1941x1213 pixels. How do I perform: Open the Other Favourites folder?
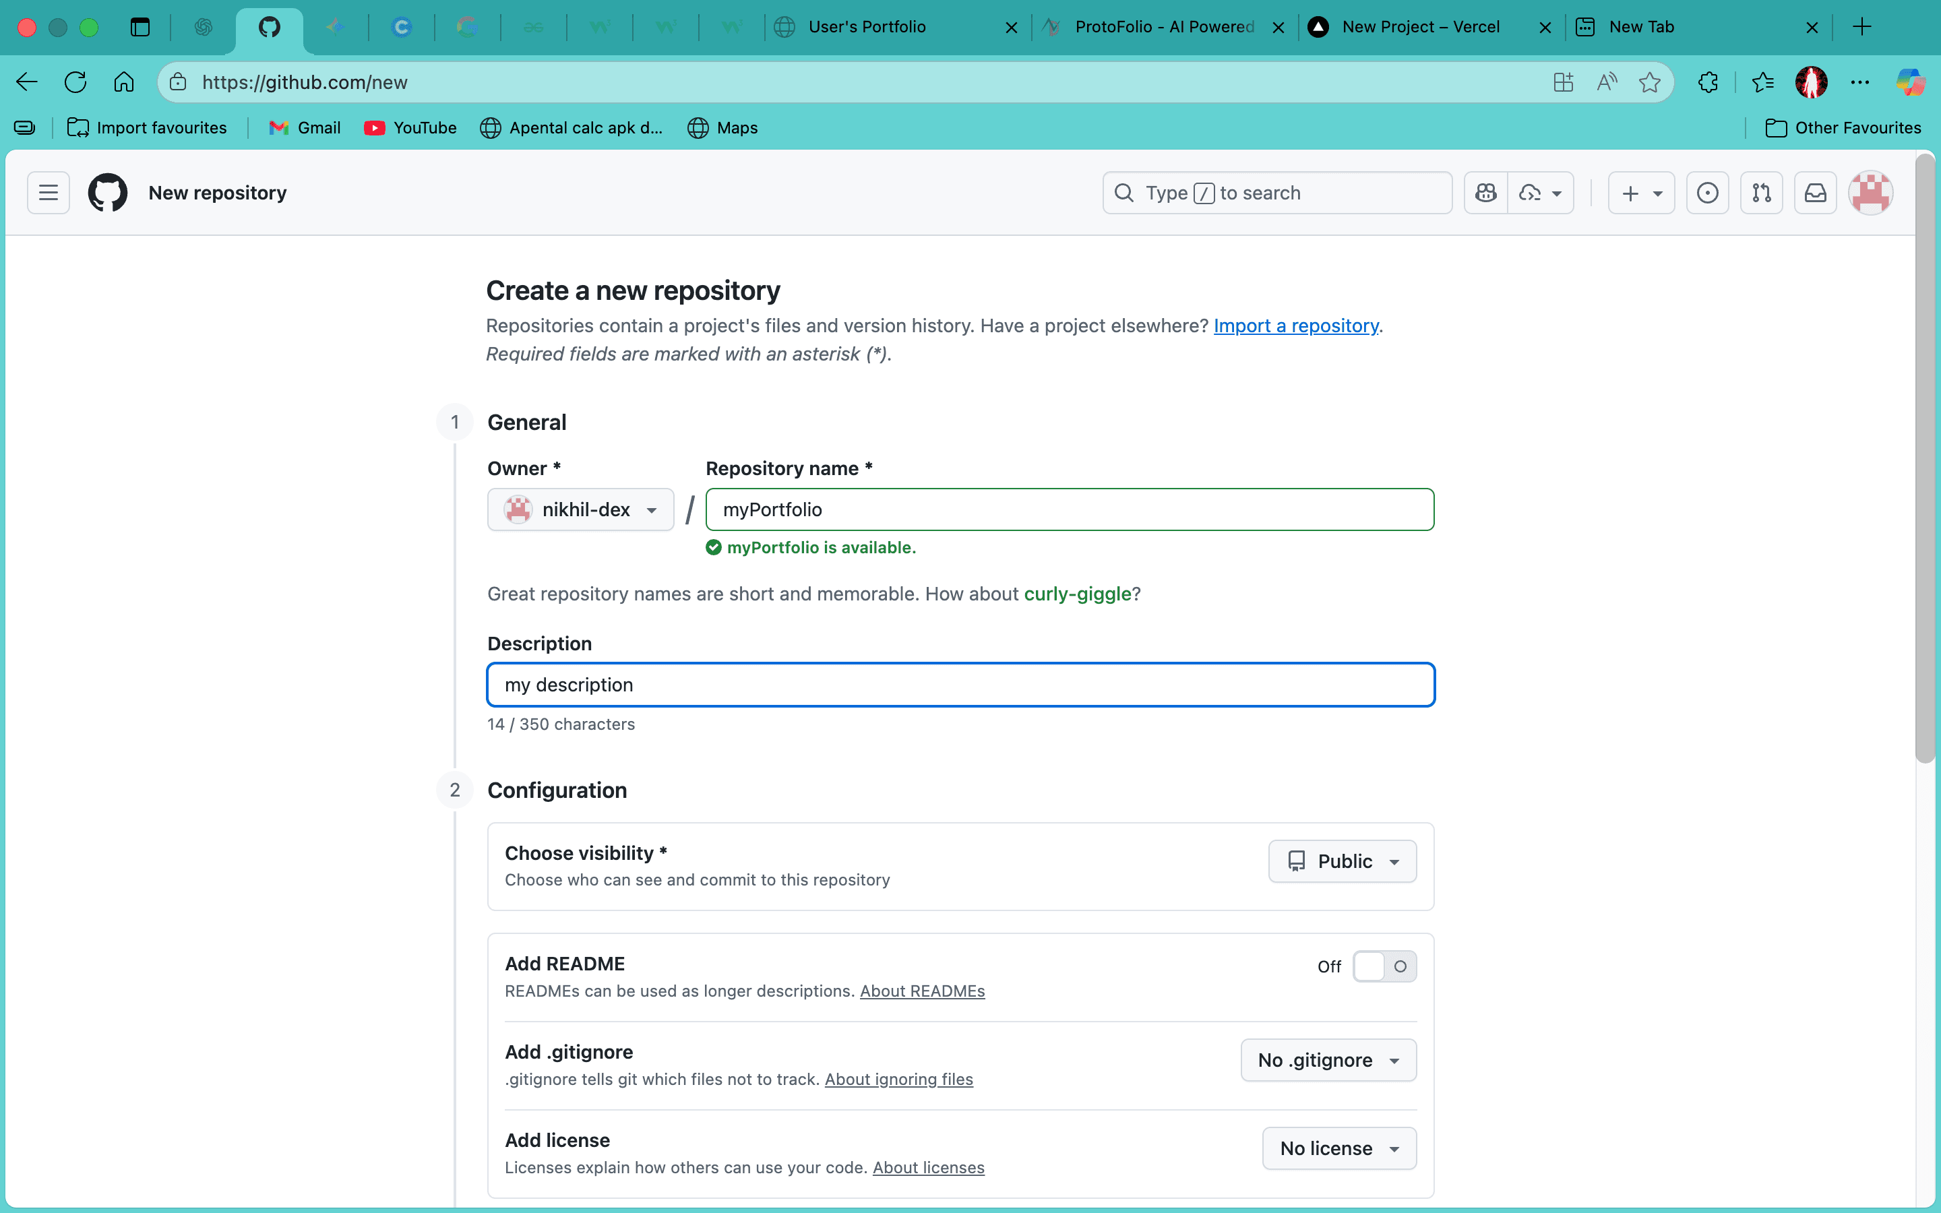1843,127
